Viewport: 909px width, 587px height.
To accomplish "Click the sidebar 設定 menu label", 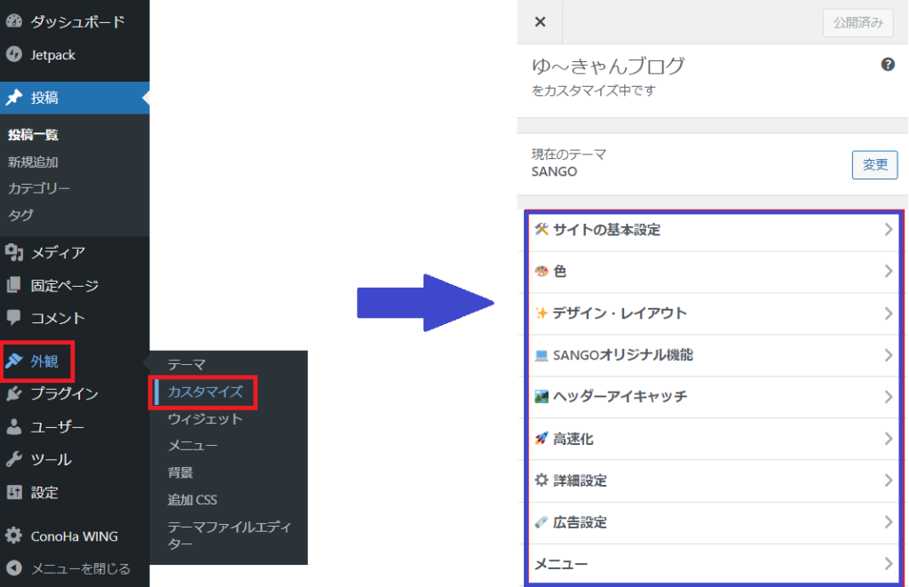I will pos(44,493).
